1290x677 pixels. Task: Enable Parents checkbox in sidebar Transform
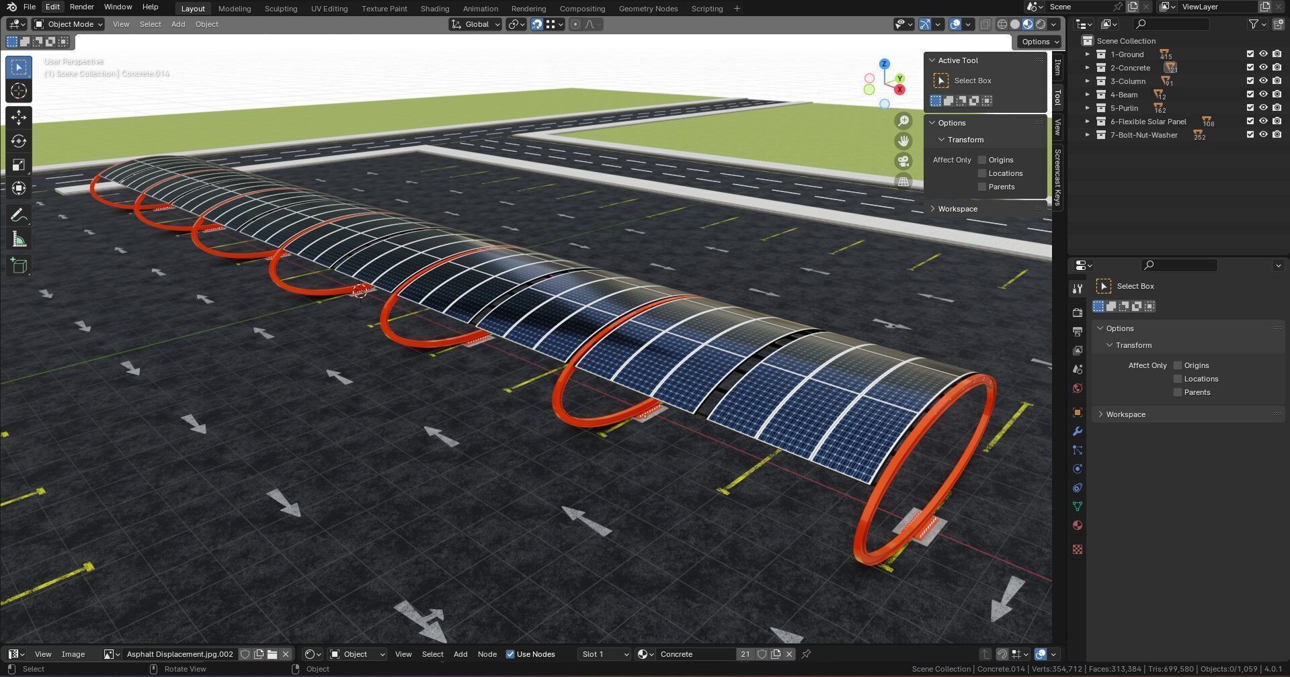(x=982, y=187)
